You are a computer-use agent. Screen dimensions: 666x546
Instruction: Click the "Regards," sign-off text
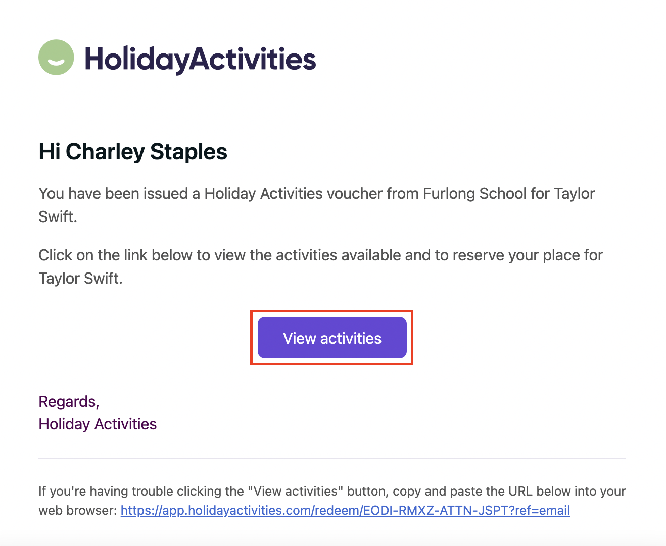[69, 402]
